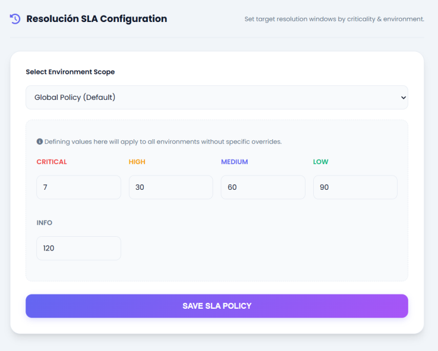Click the INFO days input showing 120
Image resolution: width=438 pixels, height=351 pixels.
[79, 248]
